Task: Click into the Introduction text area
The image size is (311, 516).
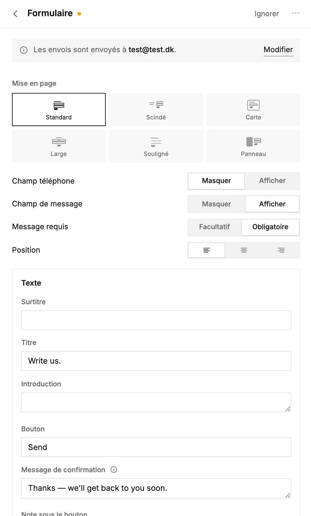Action: click(156, 402)
